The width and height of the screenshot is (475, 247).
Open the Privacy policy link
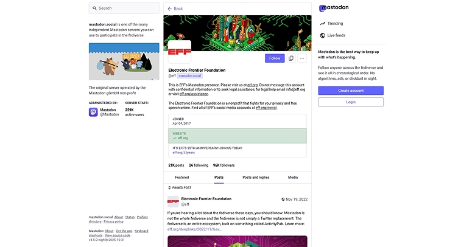113,221
